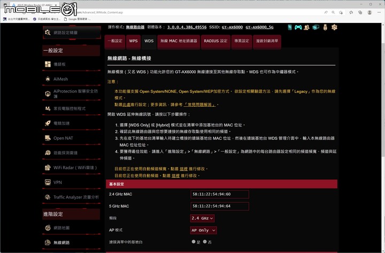Screen dimensions: 385x253
Task: Click the browser zoom magnifier icon
Action: click(x=333, y=12)
